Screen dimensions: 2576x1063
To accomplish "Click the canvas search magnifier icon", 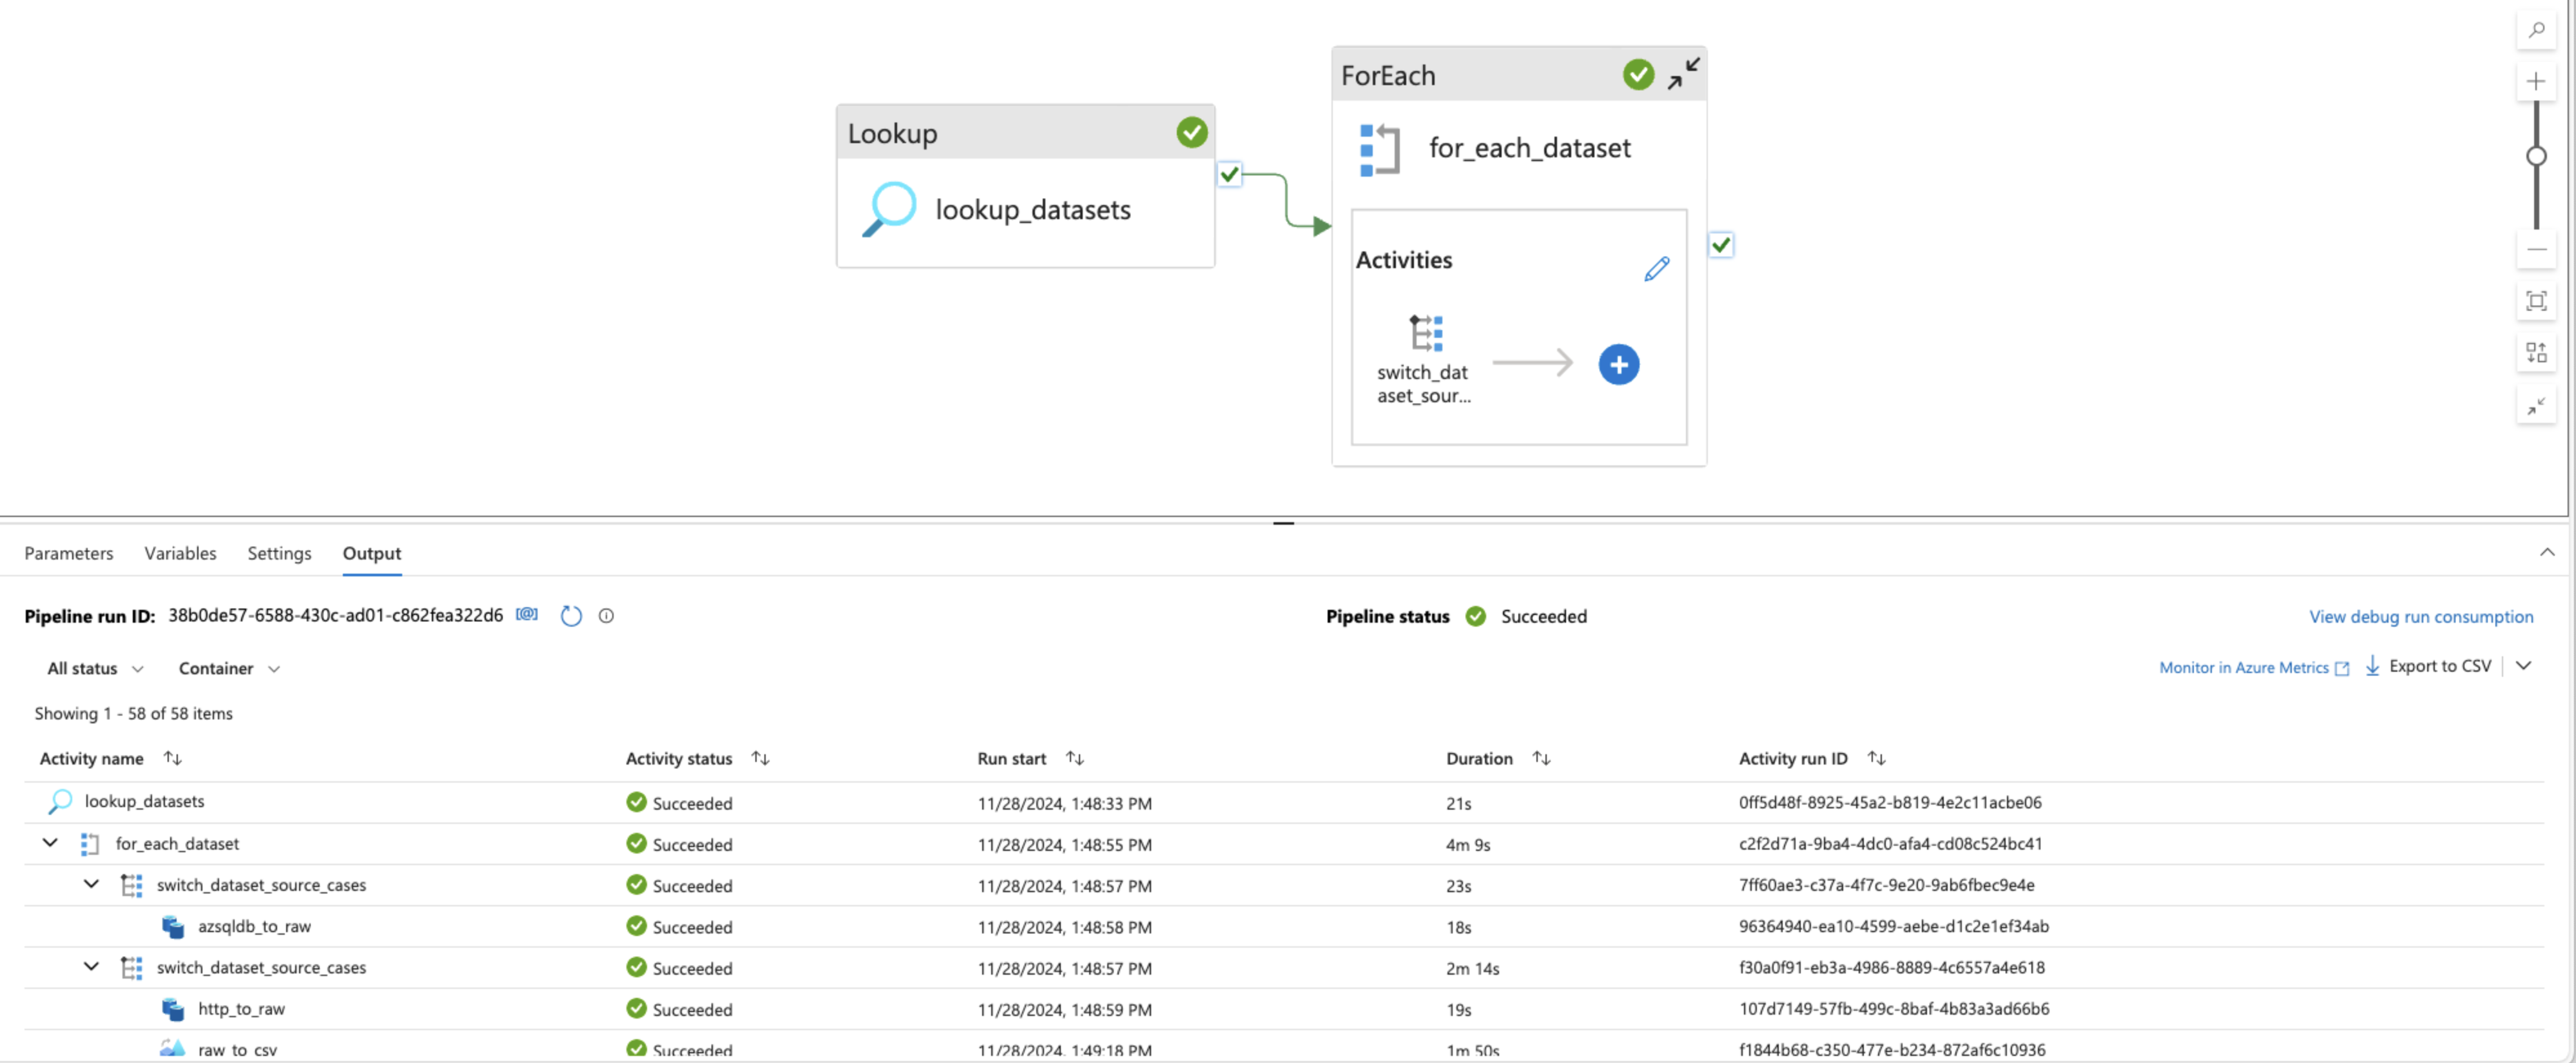I will [2536, 30].
